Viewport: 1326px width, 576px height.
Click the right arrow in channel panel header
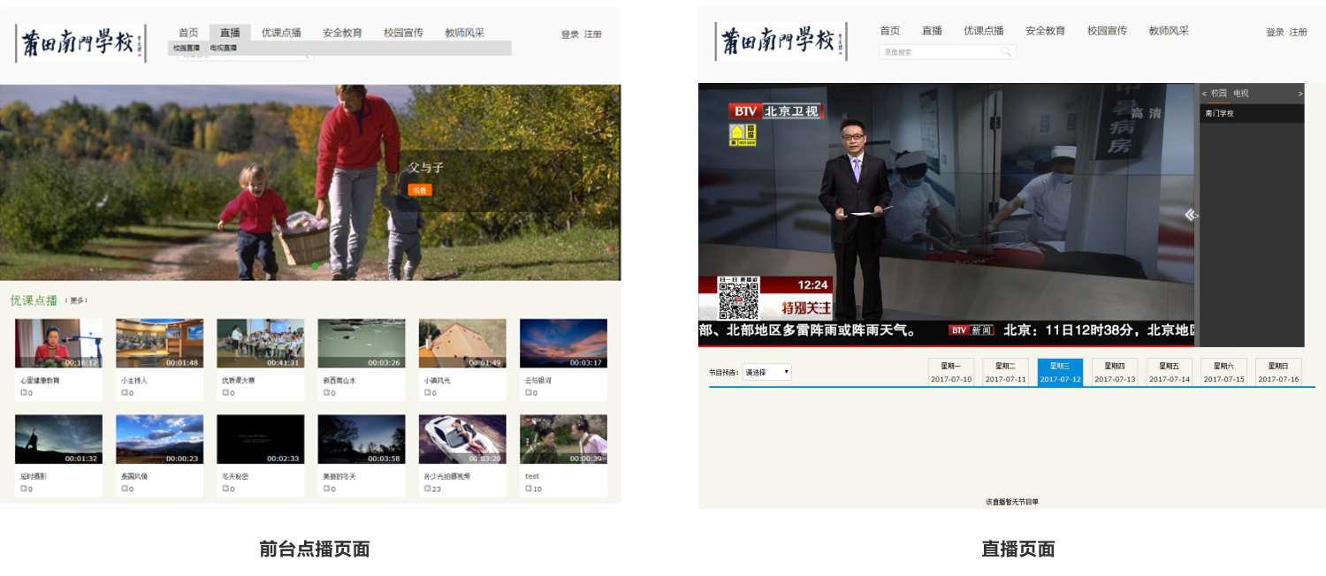coord(1299,94)
